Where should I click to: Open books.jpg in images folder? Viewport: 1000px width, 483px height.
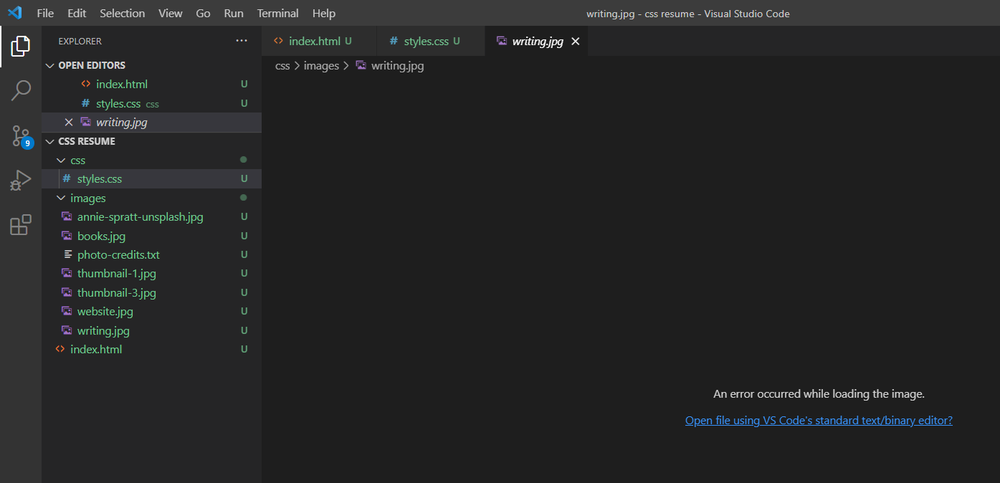pos(151,236)
